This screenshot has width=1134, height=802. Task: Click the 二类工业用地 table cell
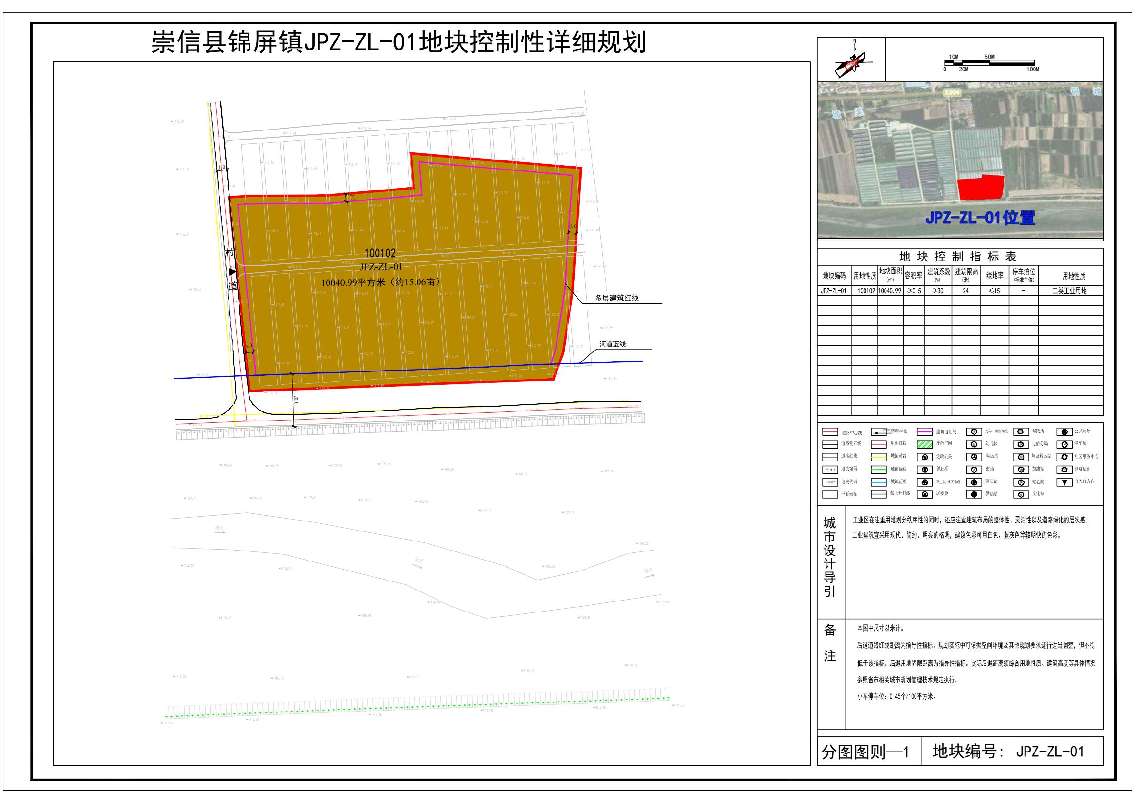coord(1069,291)
